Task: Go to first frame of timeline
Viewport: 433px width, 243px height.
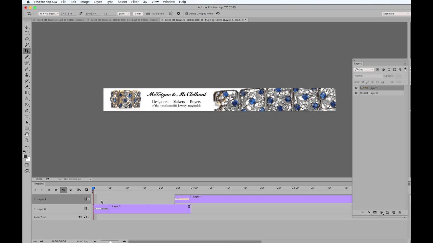Action: [35, 190]
